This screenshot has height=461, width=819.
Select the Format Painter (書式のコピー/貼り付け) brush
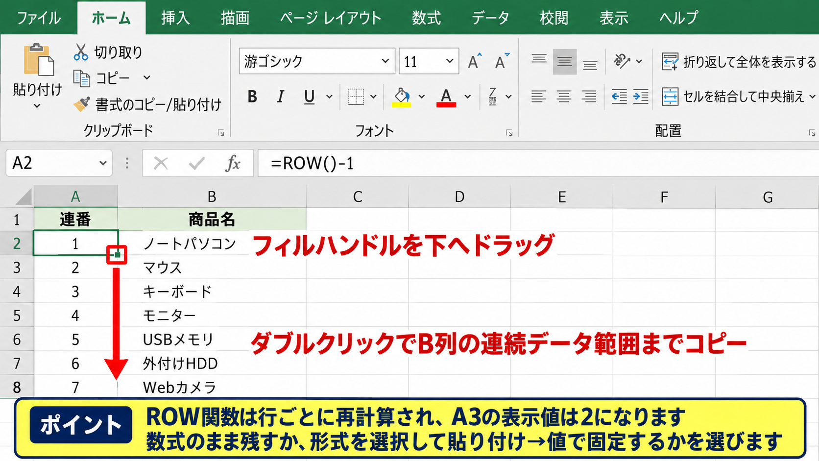[x=81, y=104]
